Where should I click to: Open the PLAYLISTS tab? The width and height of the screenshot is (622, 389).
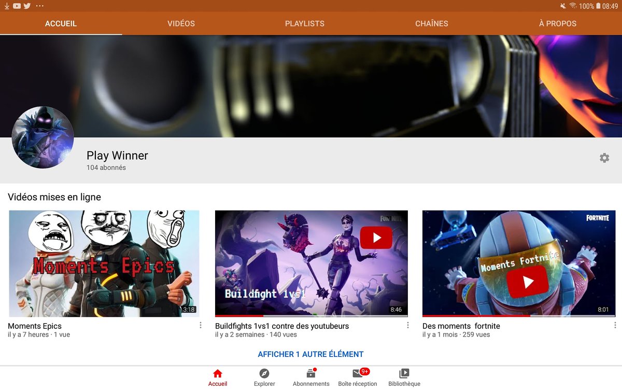pyautogui.click(x=305, y=23)
